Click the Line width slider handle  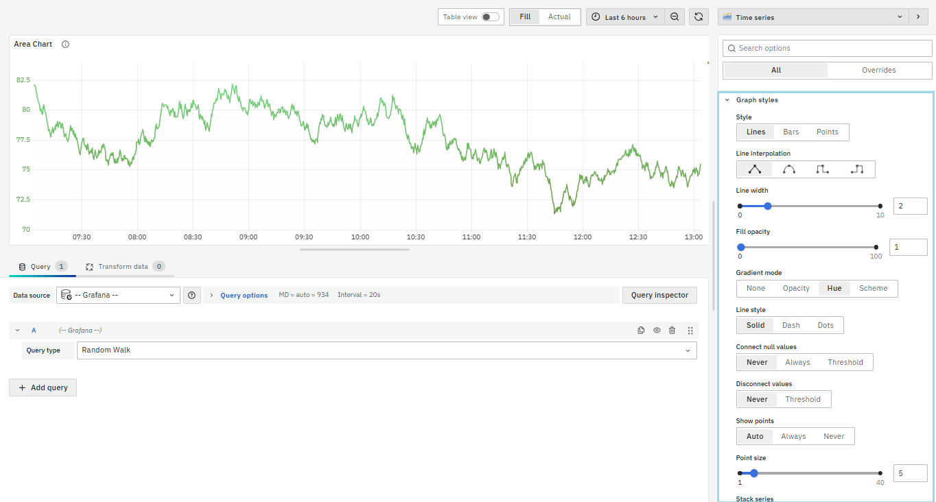pyautogui.click(x=768, y=206)
